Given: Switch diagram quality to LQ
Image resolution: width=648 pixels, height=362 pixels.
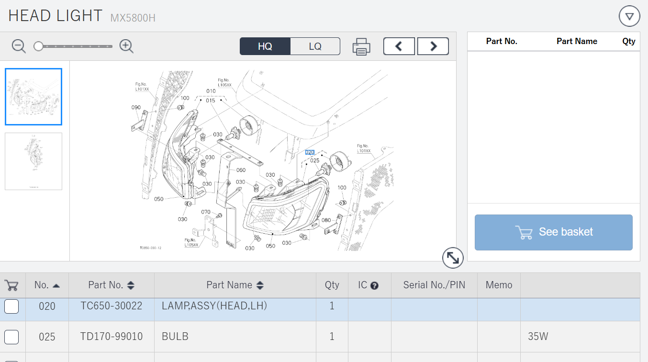Looking at the screenshot, I should 315,46.
